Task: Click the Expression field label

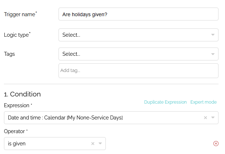Action: (x=18, y=105)
